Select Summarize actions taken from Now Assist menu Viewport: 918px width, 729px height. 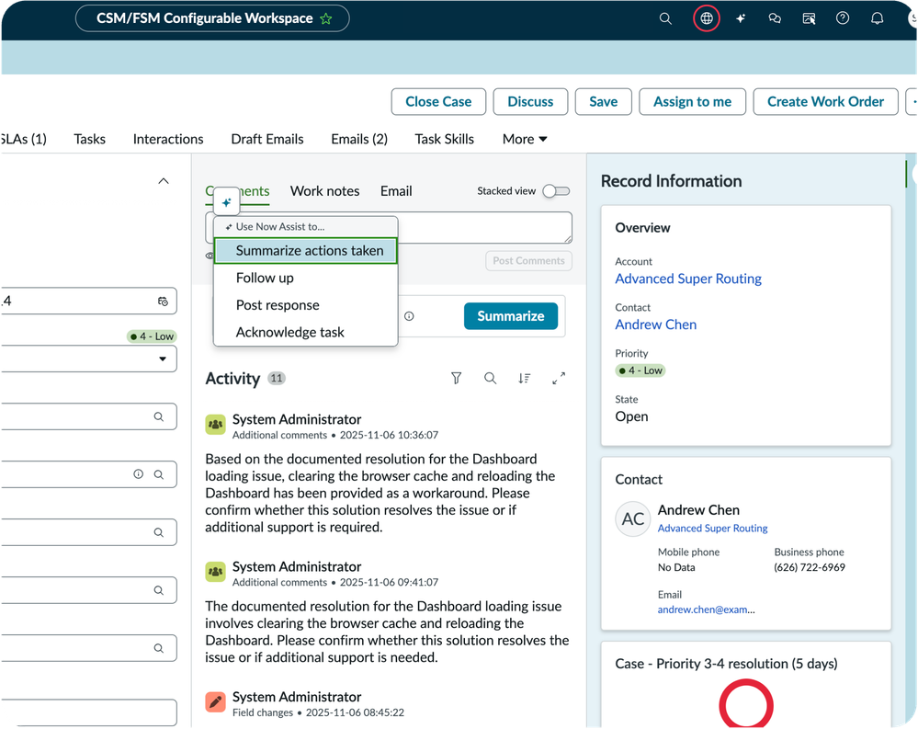[305, 250]
